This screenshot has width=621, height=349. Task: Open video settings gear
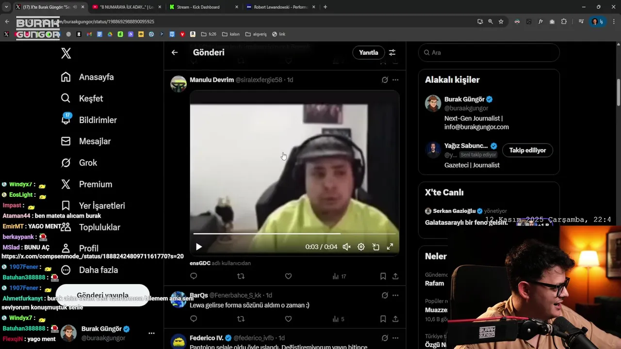[x=361, y=247]
